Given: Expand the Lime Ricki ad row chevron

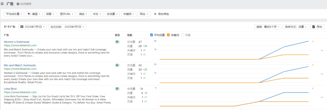Looking at the screenshot, I should (322, 97).
